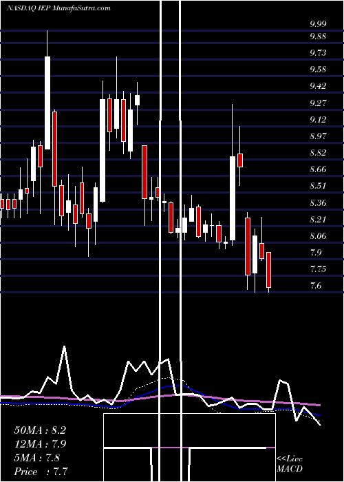Click the 9.73 price axis label
Image resolution: width=344 pixels, height=482 pixels.
318,53
